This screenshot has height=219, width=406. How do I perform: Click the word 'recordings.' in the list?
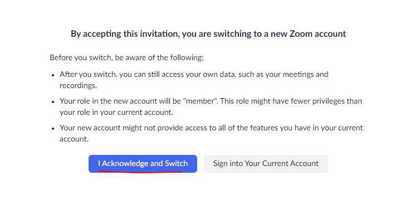coord(78,85)
